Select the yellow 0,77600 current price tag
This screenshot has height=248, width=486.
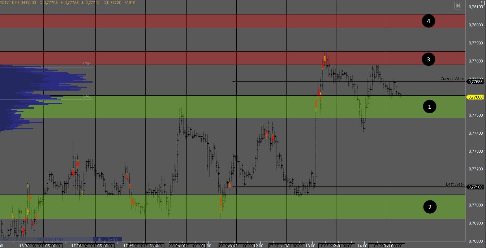[x=476, y=97]
